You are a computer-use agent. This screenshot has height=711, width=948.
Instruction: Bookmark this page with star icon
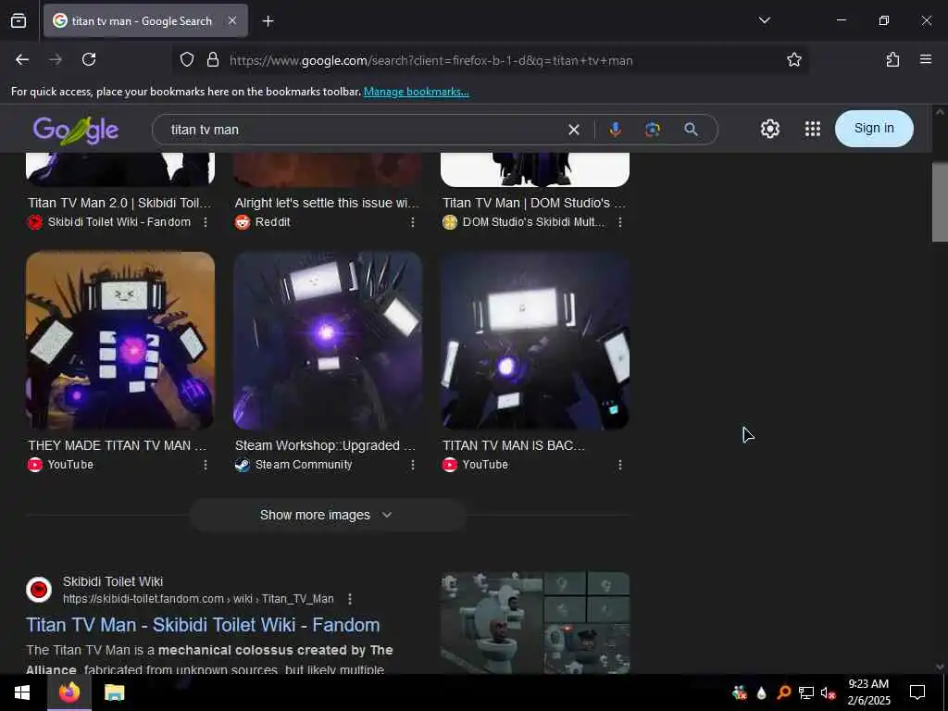click(x=793, y=60)
